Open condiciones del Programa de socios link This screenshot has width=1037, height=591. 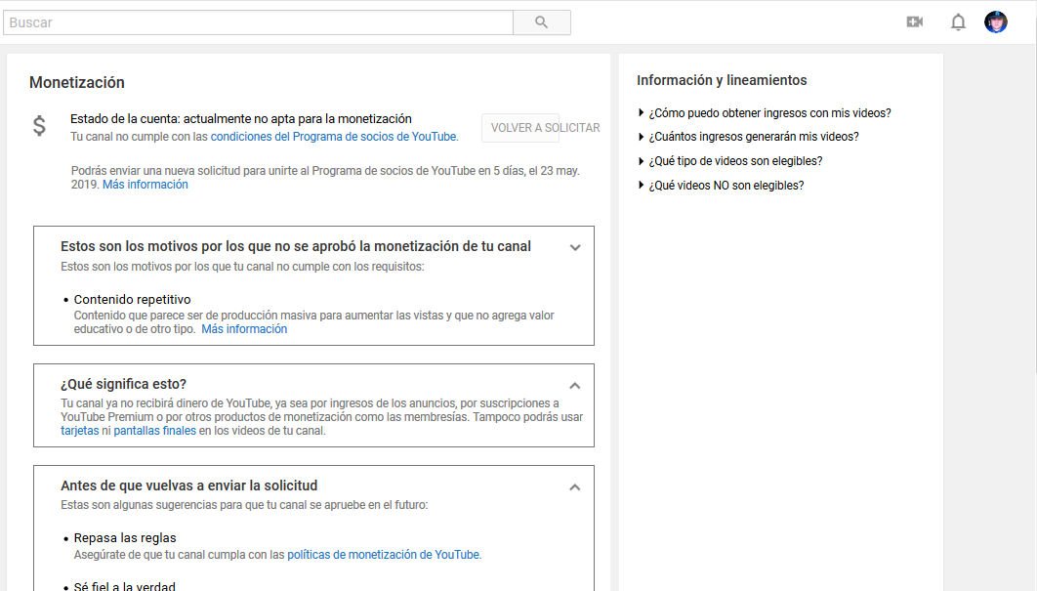[x=333, y=137]
